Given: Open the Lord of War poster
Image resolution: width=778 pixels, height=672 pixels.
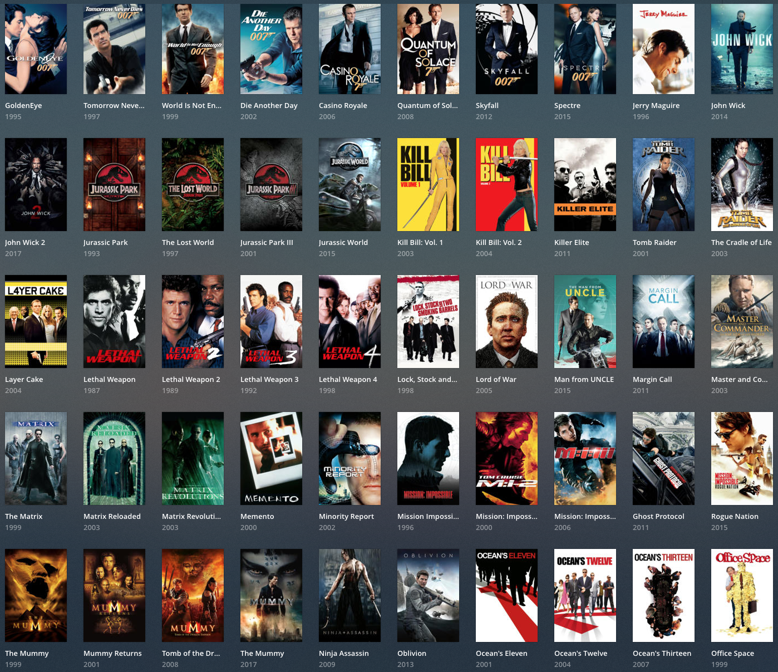Looking at the screenshot, I should coord(506,321).
